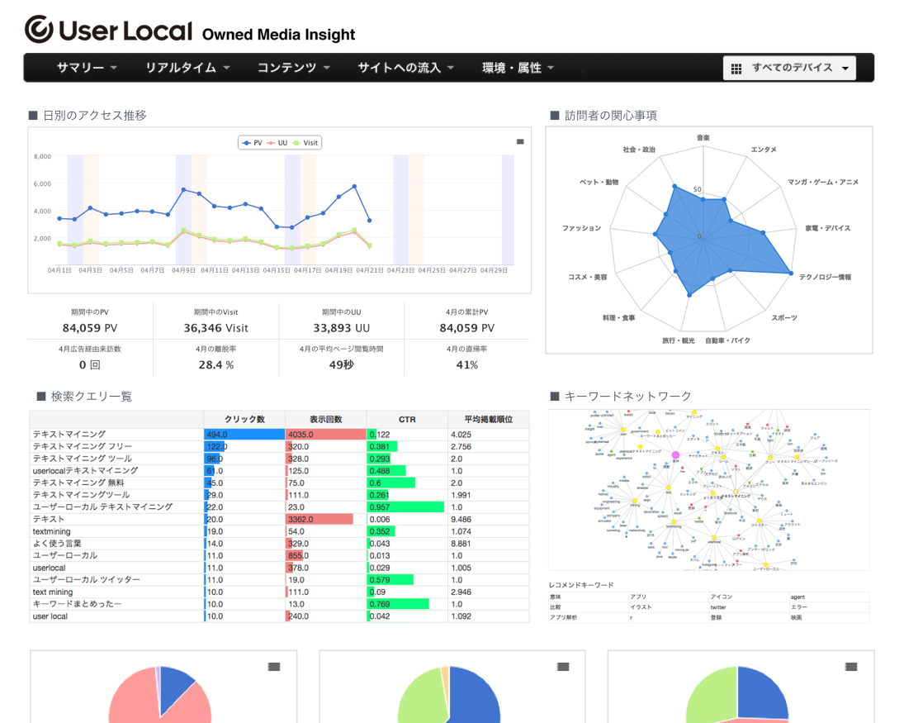The width and height of the screenshot is (904, 723).
Task: Toggle UU series in chart legend
Action: pos(277,142)
